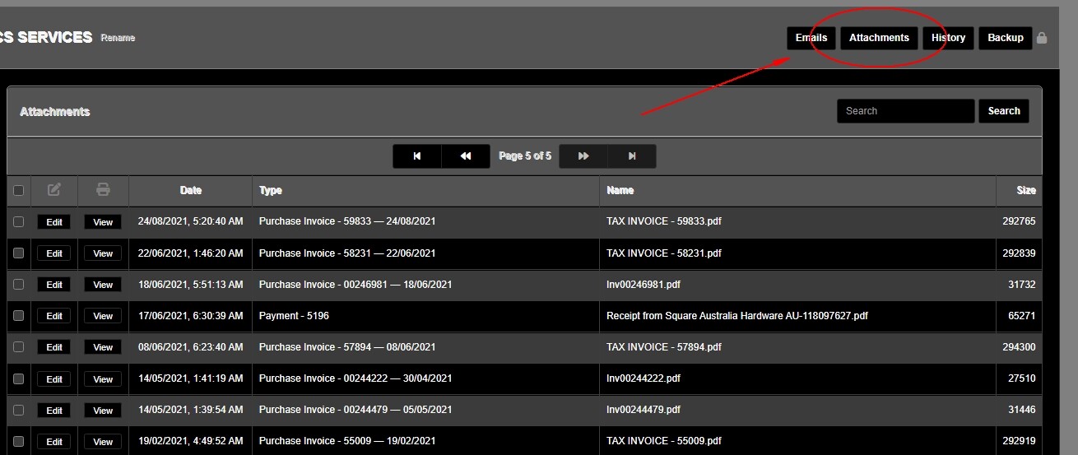
Task: Click the file name TAX INVOICE - 59833.pdf
Action: 664,221
